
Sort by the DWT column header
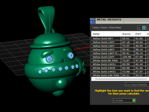coord(140,34)
